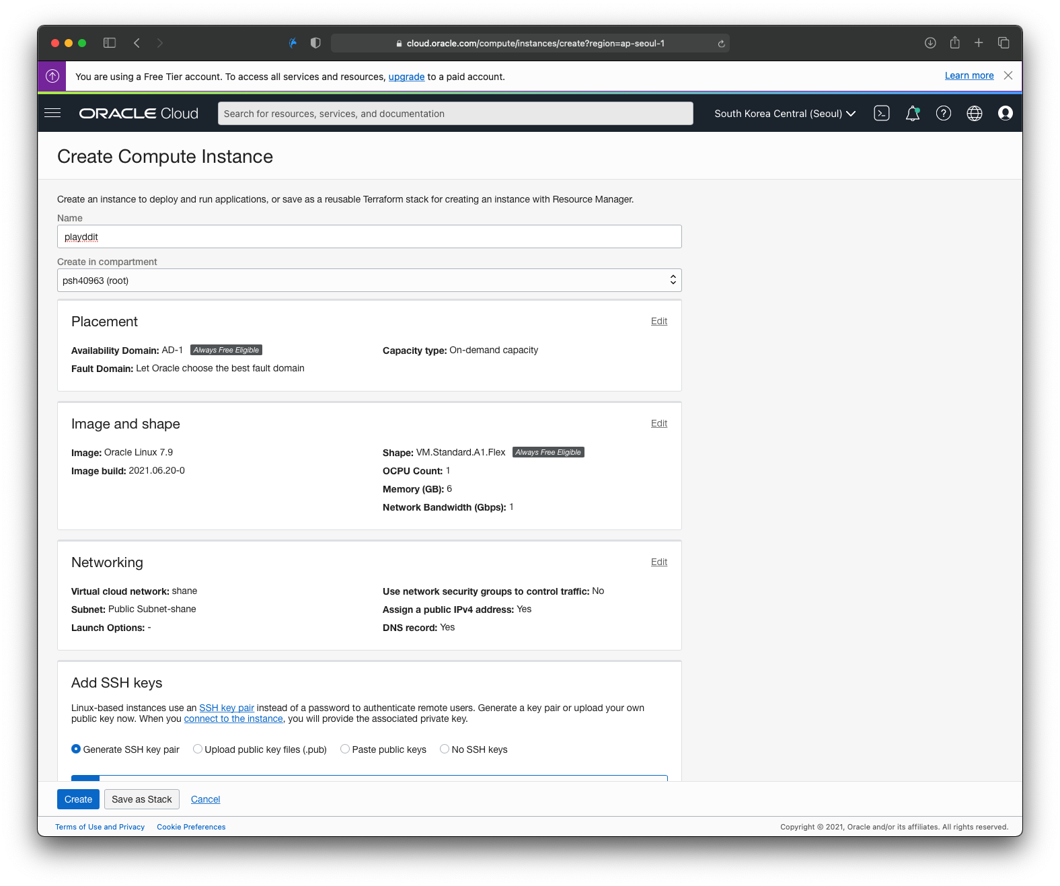This screenshot has height=886, width=1060.
Task: Select Generate SSH key pair option
Action: 76,749
